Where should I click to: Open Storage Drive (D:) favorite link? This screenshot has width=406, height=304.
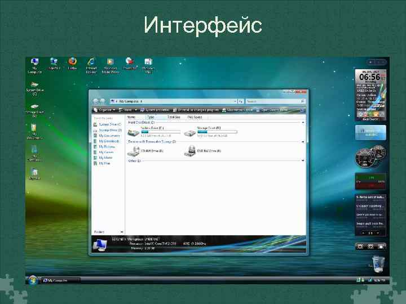pos(108,130)
